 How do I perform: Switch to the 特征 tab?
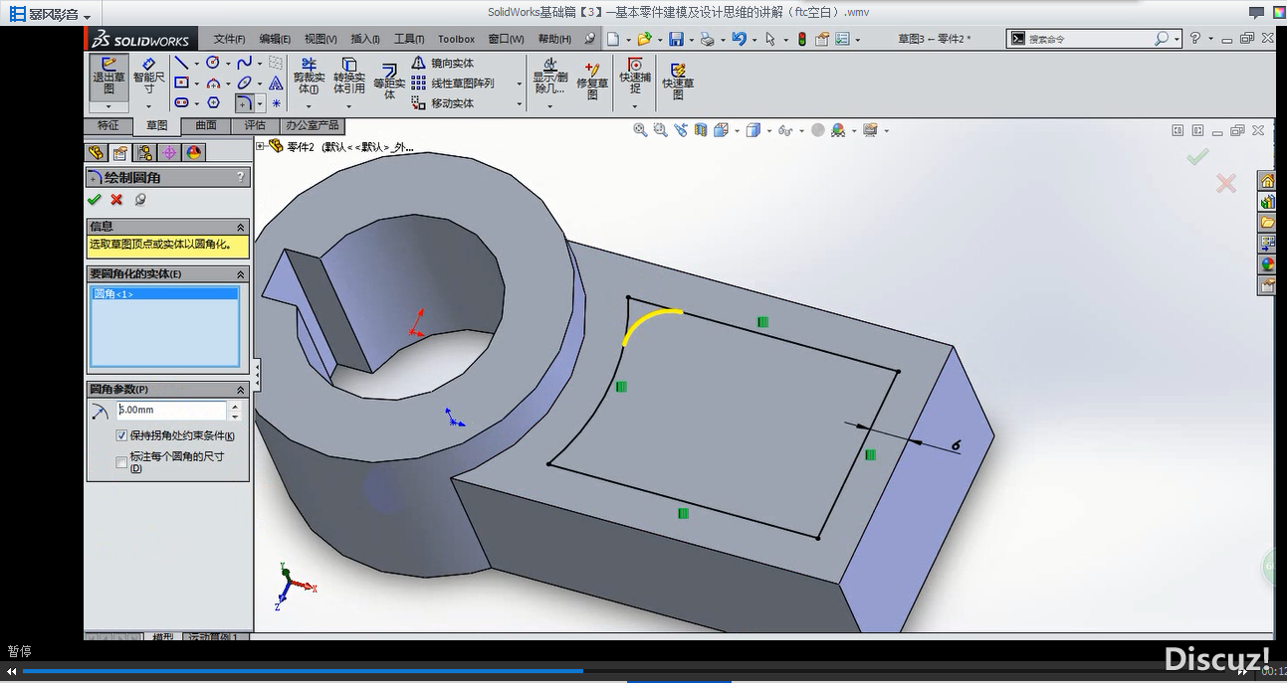click(107, 125)
